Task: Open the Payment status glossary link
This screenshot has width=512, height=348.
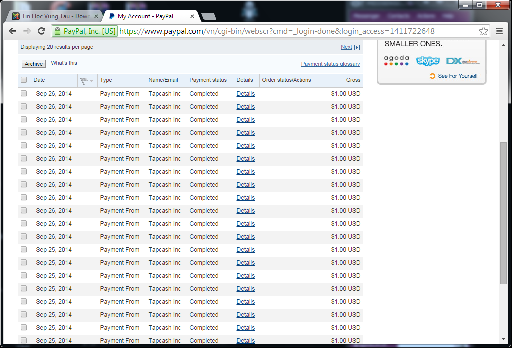Action: [x=331, y=64]
